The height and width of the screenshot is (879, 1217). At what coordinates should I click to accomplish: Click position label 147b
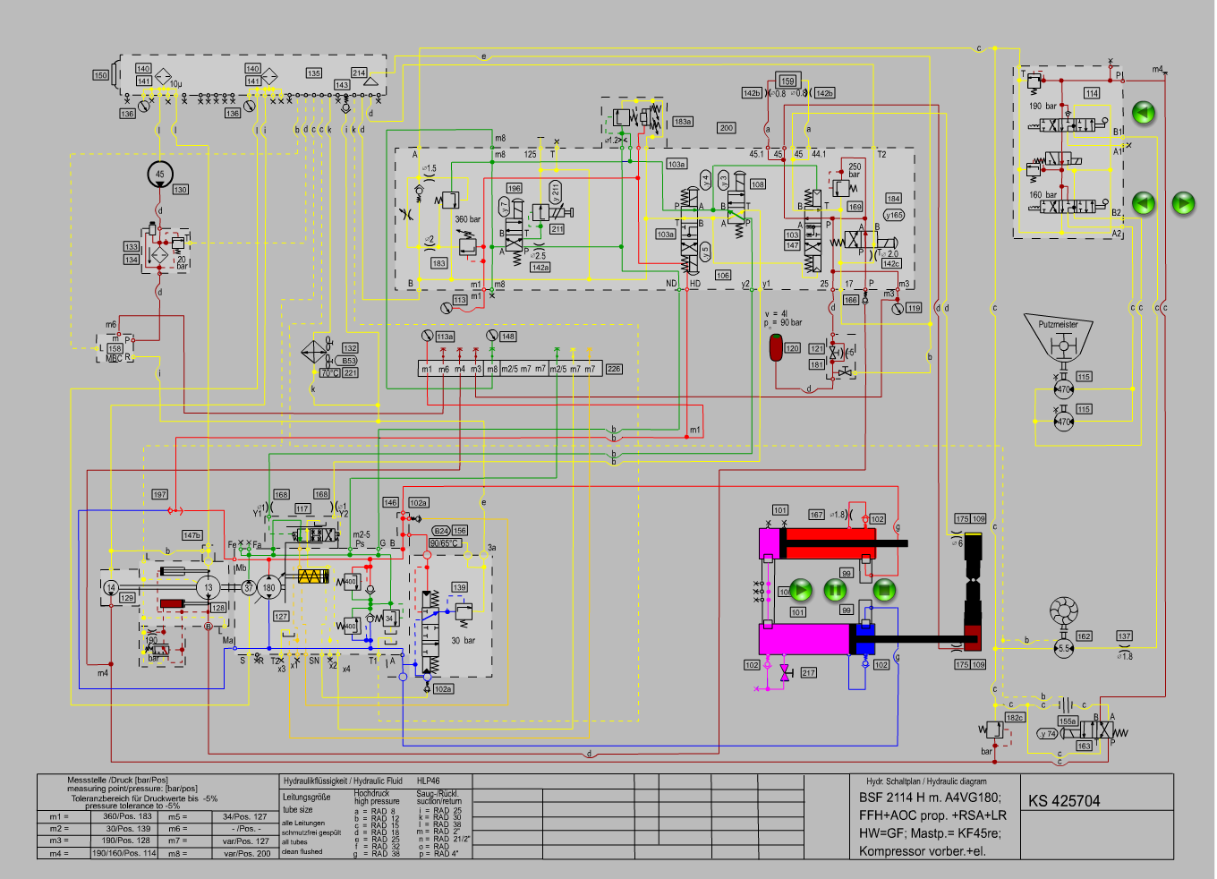point(192,535)
